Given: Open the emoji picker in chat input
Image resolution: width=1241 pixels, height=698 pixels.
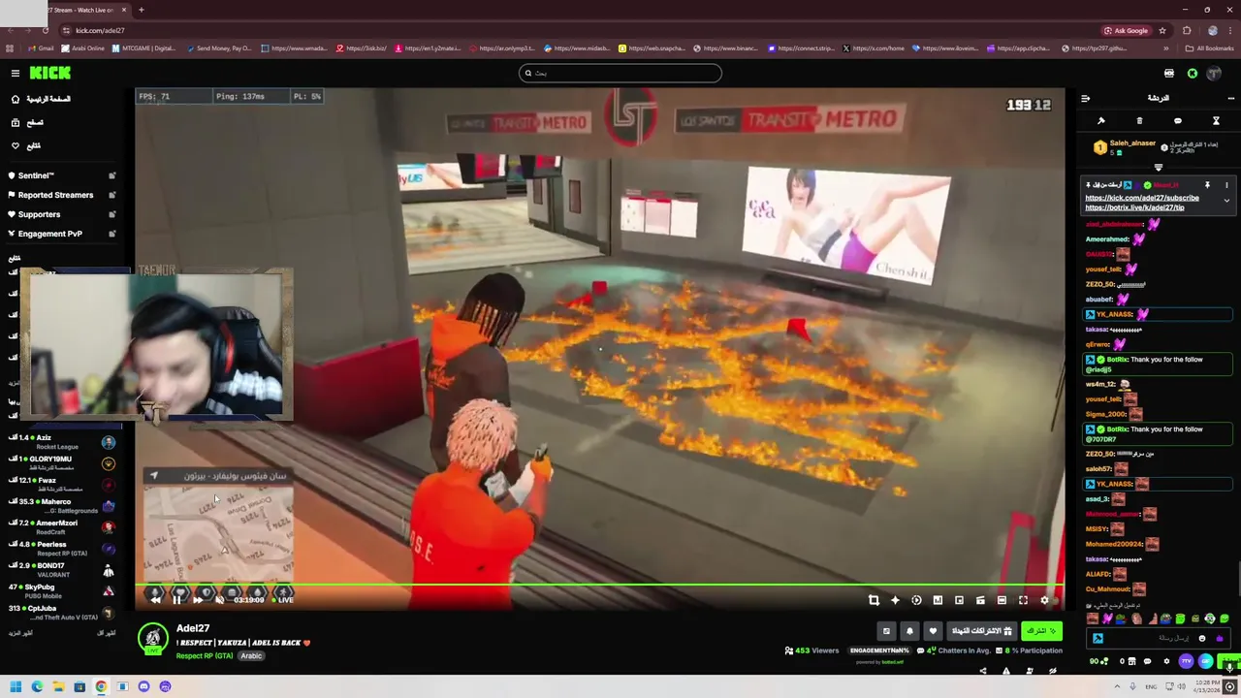Looking at the screenshot, I should pos(1202,639).
